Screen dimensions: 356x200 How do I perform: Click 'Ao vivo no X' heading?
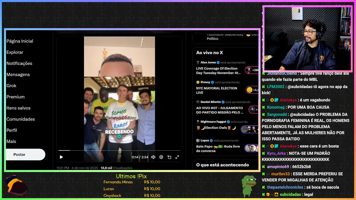coord(209,53)
